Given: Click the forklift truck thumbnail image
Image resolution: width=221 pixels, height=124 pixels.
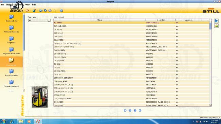Looking at the screenshot, I should [39, 97].
